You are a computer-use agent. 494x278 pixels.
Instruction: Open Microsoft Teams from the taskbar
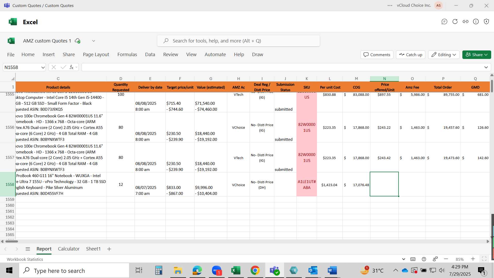coord(275,270)
